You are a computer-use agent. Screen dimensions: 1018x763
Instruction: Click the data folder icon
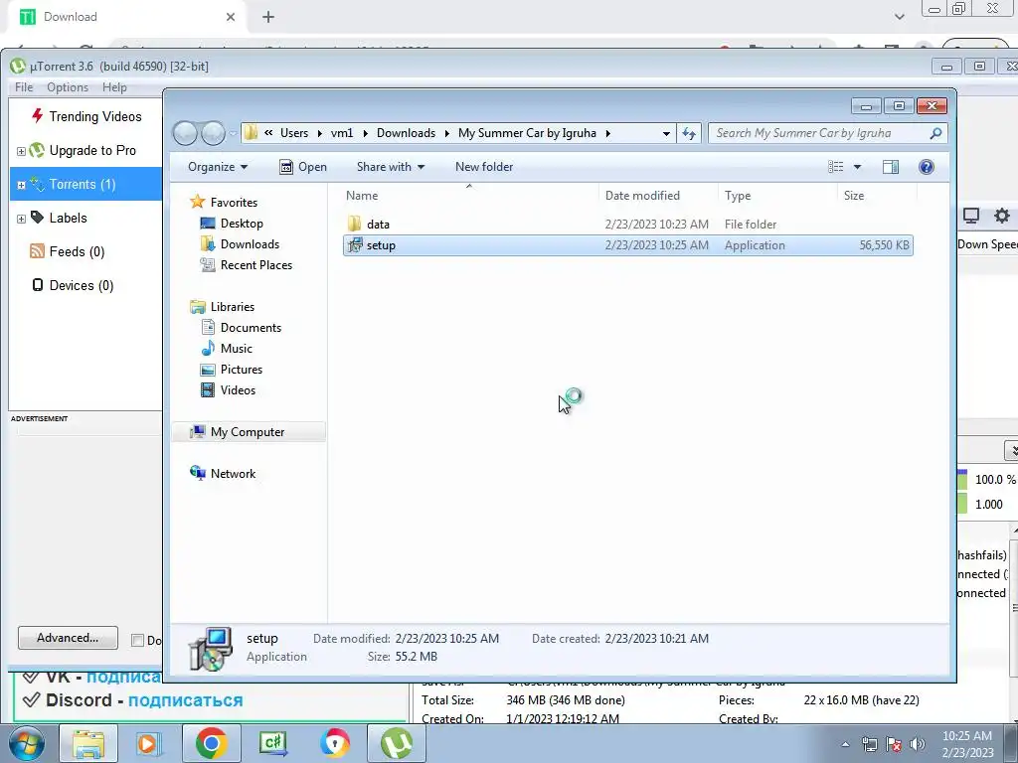coord(354,224)
